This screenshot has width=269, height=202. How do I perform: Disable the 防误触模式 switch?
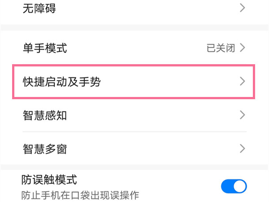pos(234,186)
